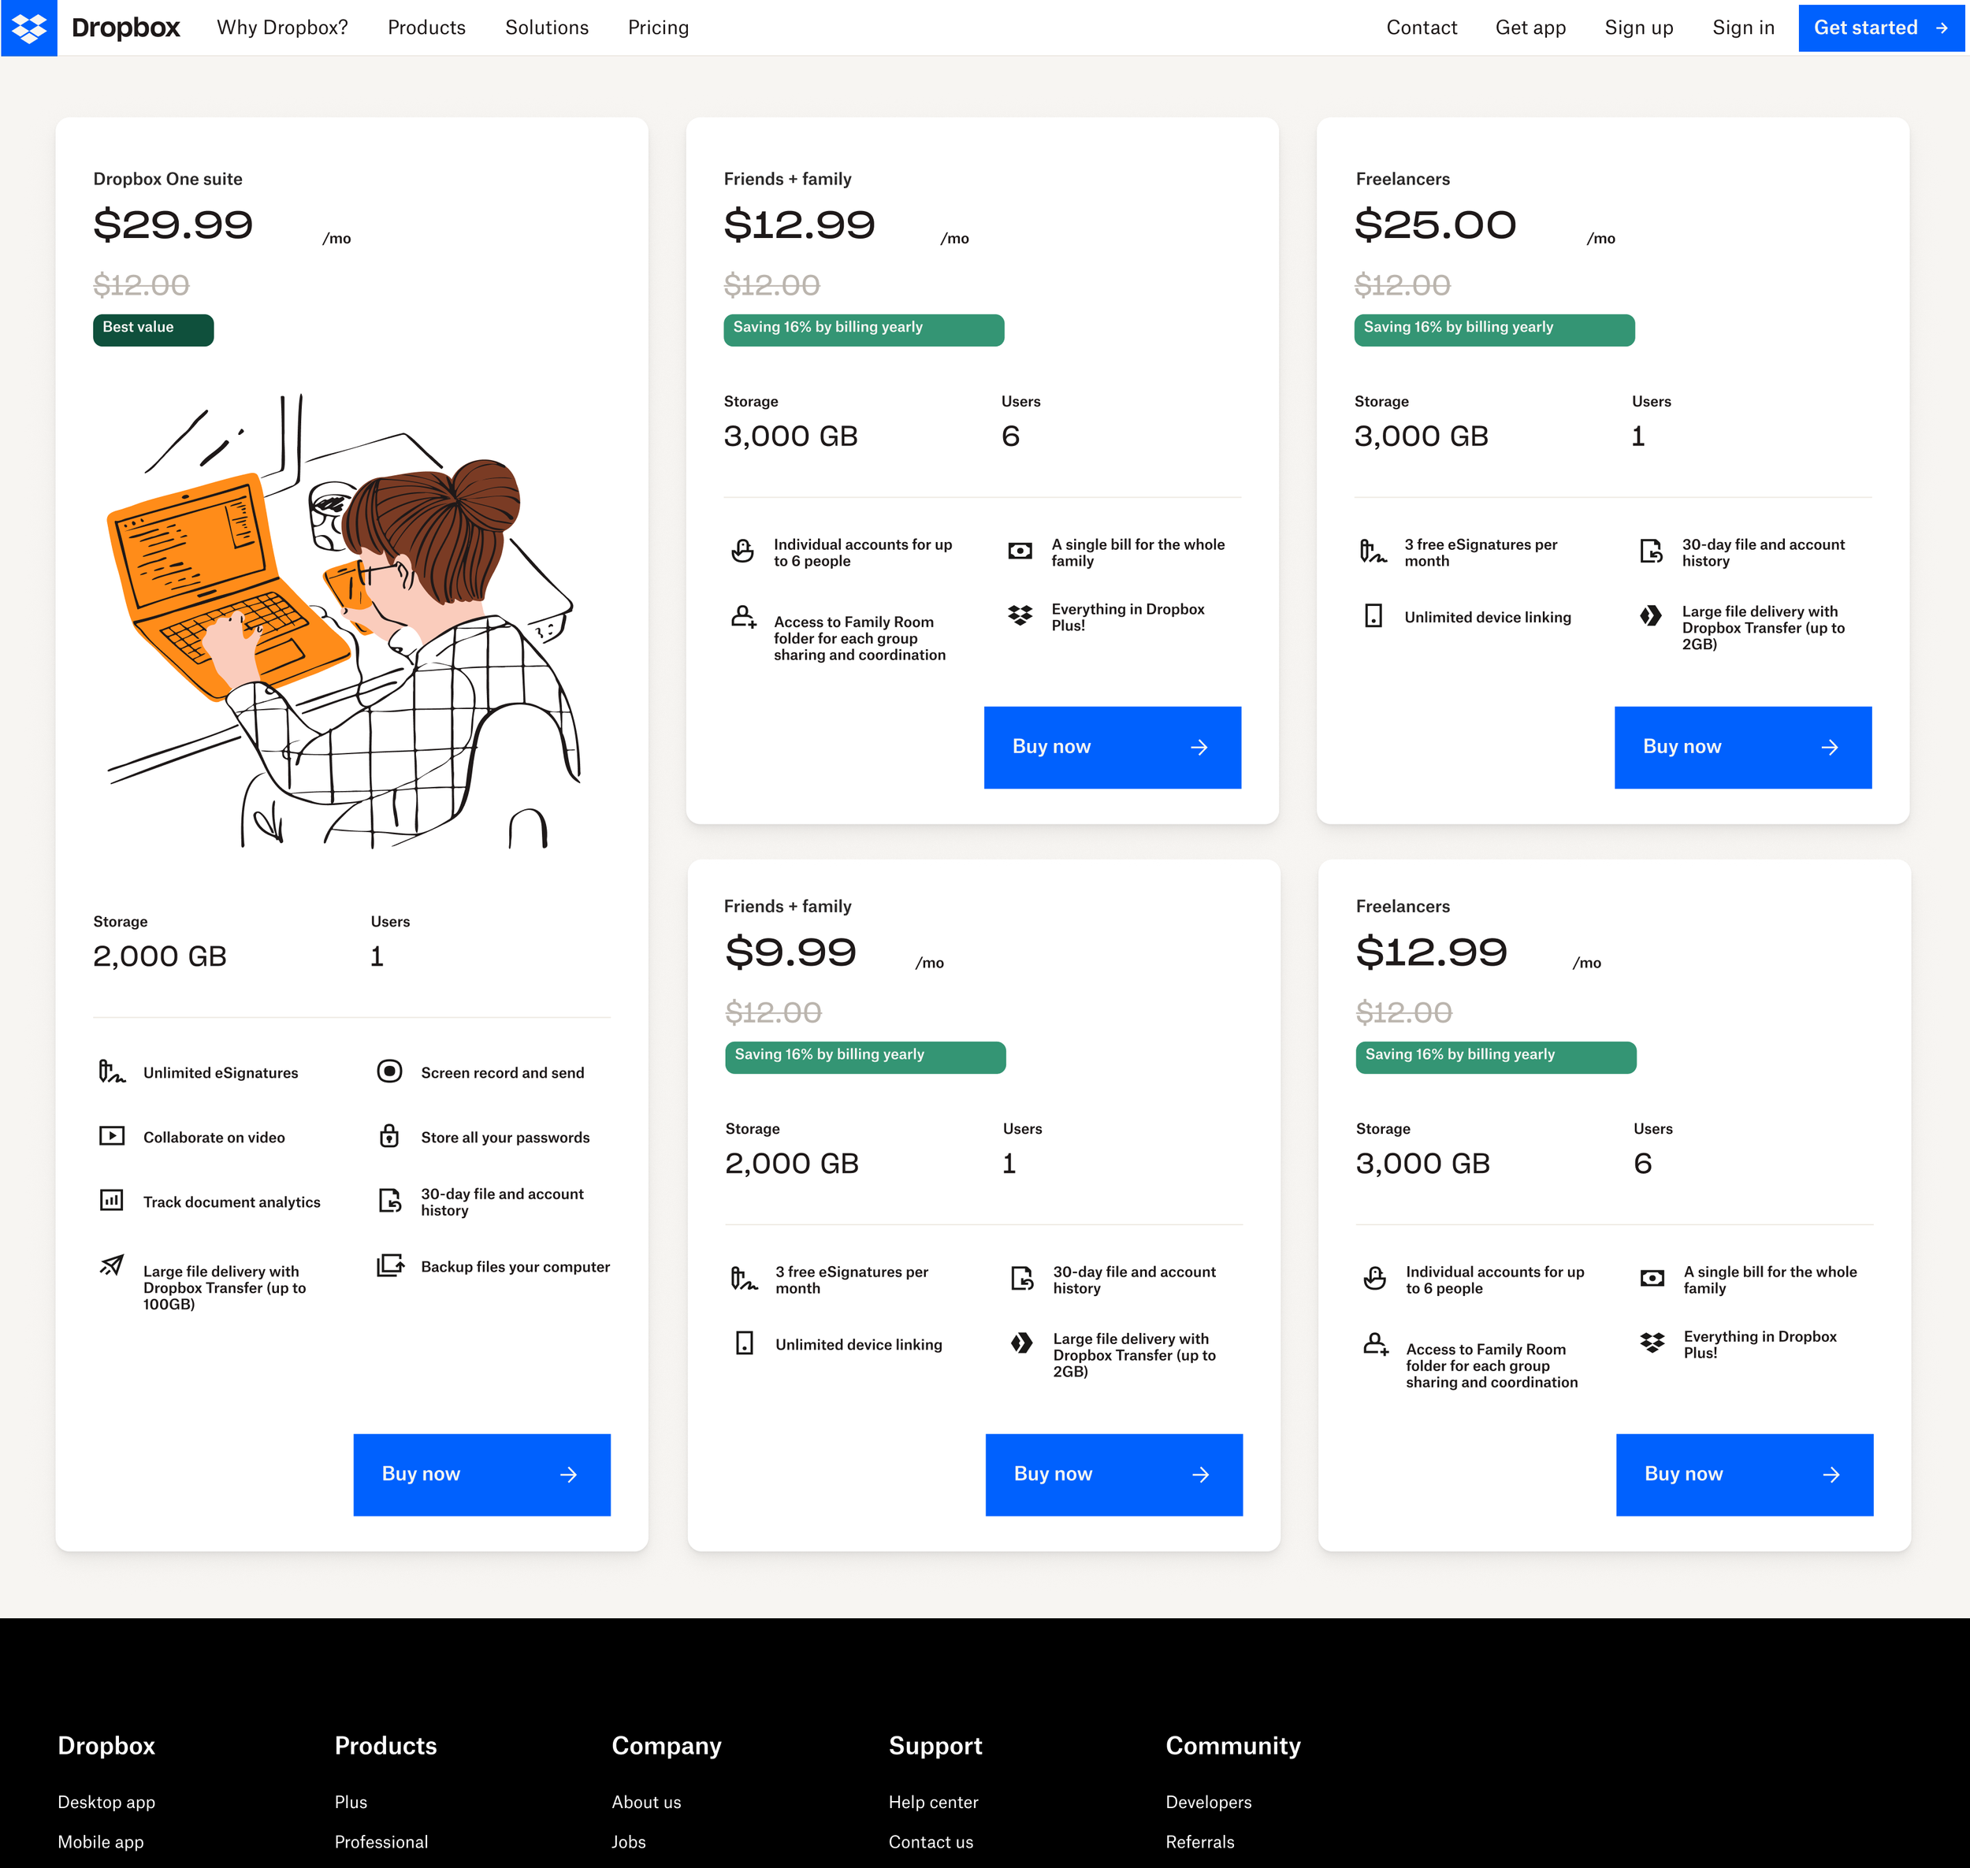Click the paper plane Dropbox Transfer icon
This screenshot has height=1868, width=1970.
(x=112, y=1265)
